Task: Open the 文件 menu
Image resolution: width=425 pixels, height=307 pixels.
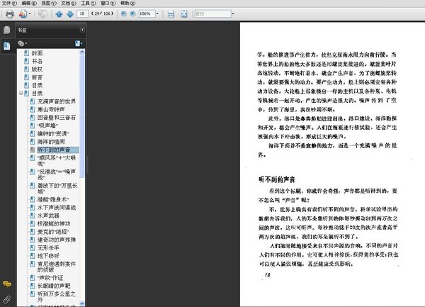Action: 7,4
